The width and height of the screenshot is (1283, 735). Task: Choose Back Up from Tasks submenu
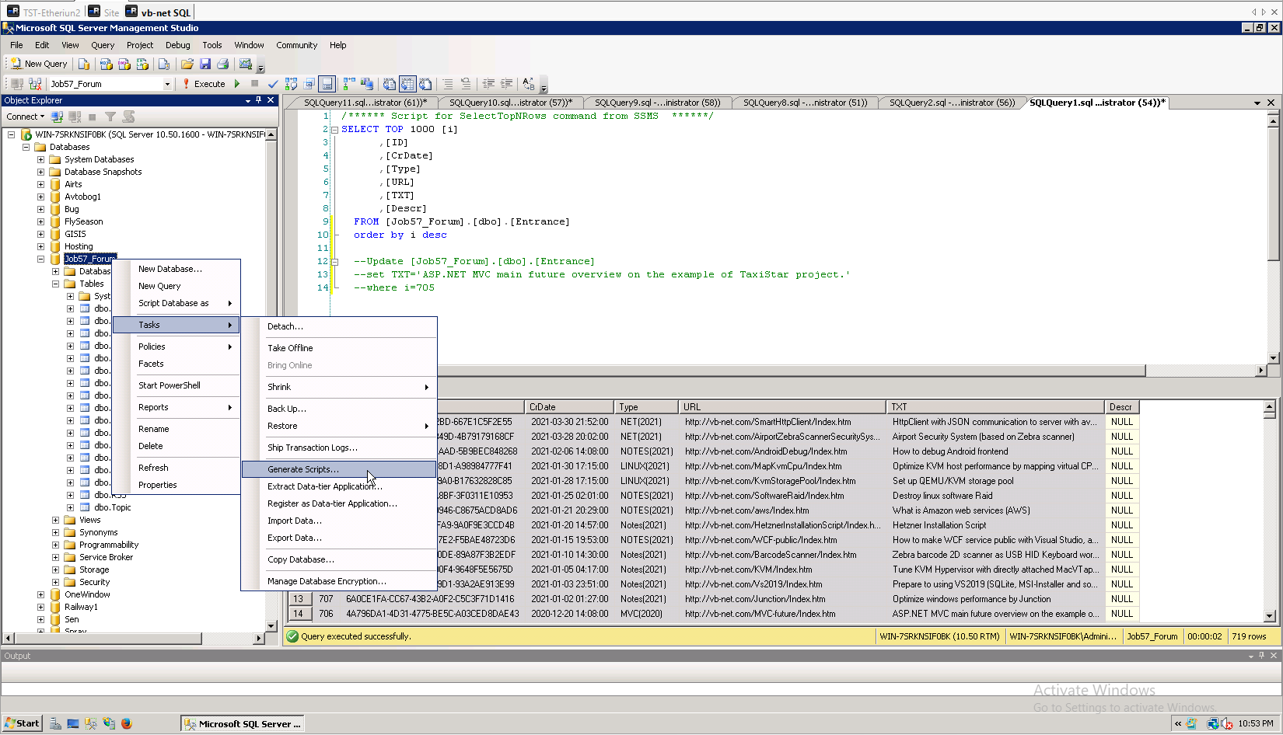click(x=339, y=409)
